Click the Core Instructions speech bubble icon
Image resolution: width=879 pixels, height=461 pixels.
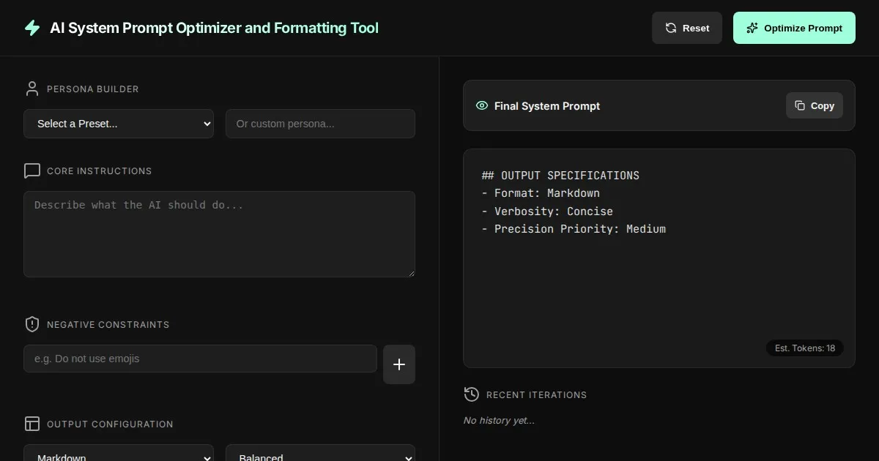coord(32,171)
